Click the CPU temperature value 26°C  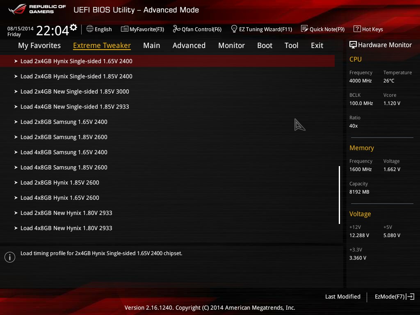(389, 81)
